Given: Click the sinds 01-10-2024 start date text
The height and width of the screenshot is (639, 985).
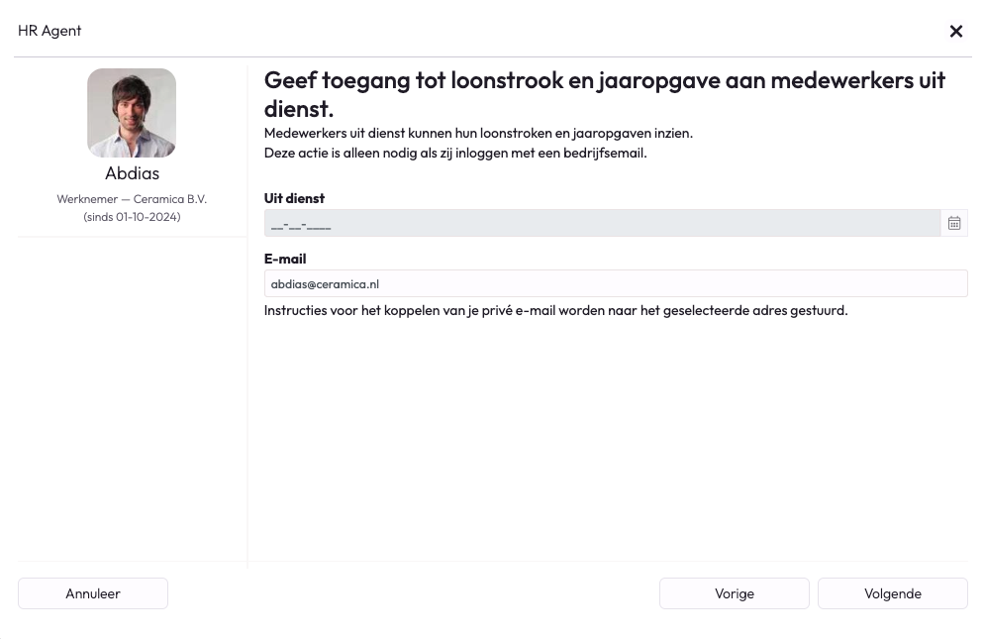Looking at the screenshot, I should click(132, 216).
